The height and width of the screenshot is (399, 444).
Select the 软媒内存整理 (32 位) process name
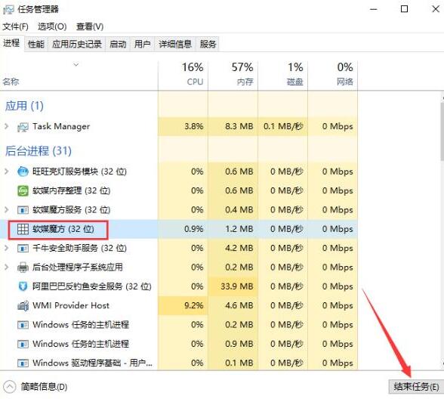point(71,190)
